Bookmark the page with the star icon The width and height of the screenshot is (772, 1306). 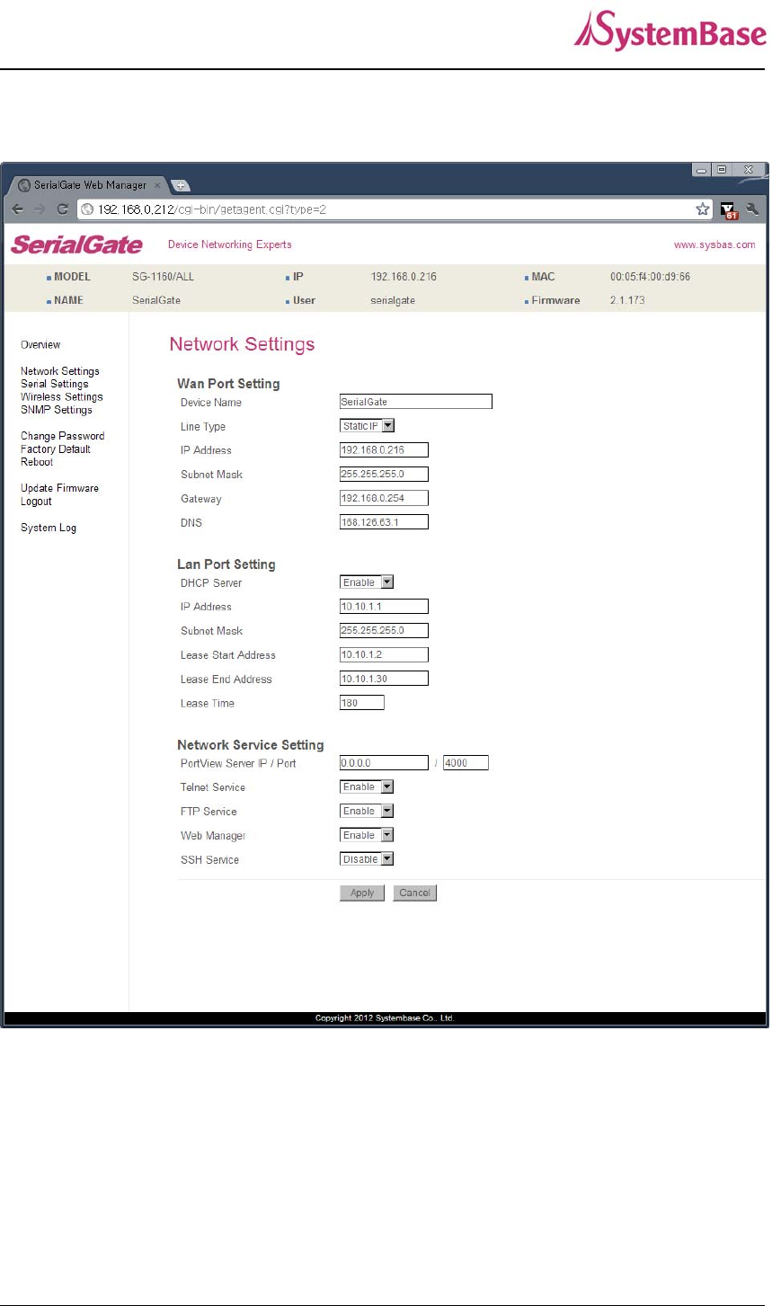point(702,209)
